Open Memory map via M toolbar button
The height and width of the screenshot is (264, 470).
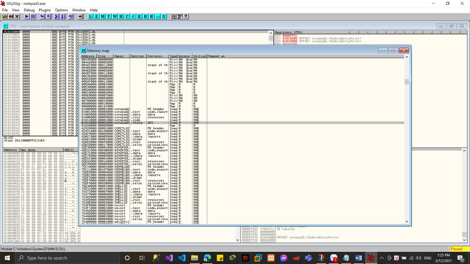(x=103, y=16)
